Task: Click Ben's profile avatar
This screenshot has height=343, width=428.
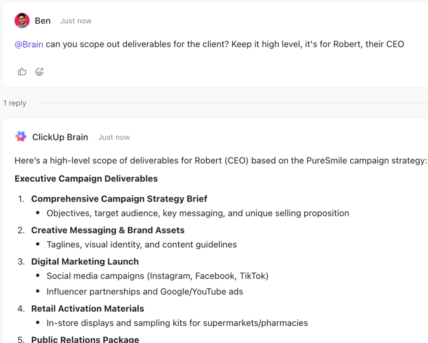Action: coord(22,20)
